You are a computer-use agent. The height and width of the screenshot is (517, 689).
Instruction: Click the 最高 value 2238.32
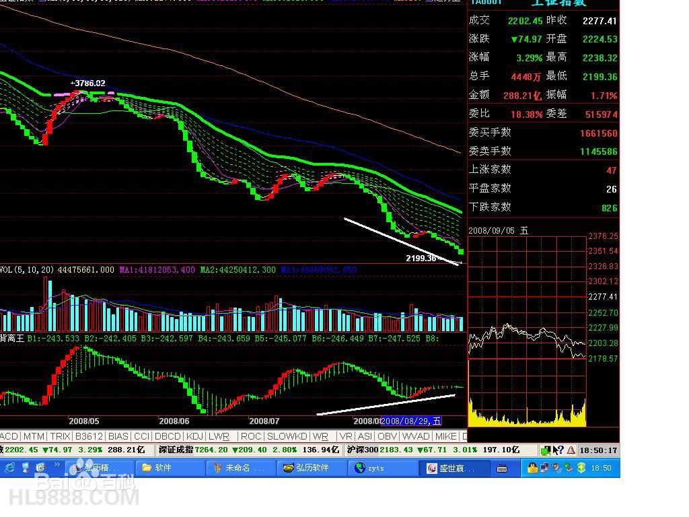point(600,58)
